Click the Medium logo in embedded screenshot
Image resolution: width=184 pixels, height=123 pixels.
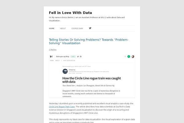pyautogui.click(x=51, y=57)
